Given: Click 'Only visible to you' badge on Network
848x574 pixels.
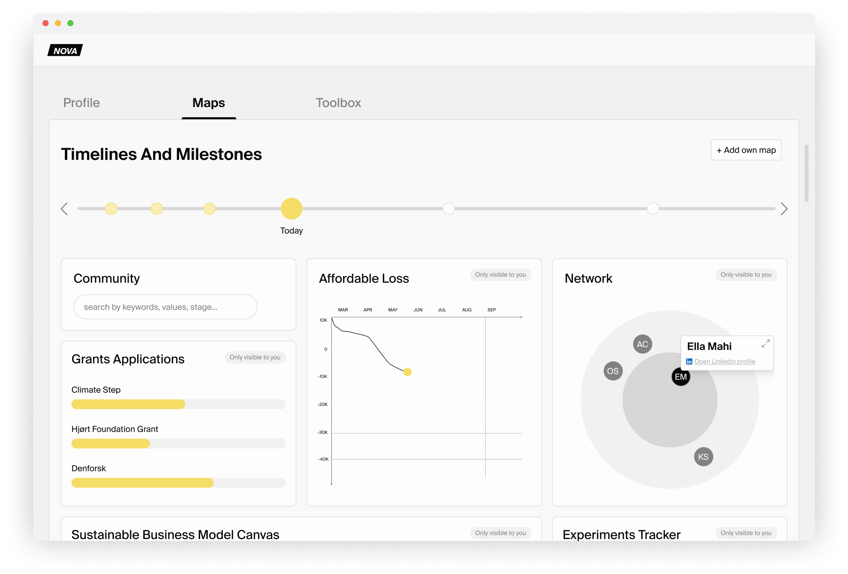Looking at the screenshot, I should (x=746, y=274).
